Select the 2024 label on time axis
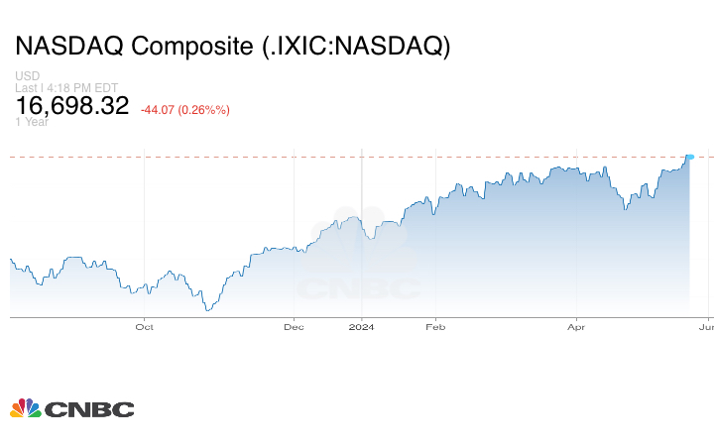The width and height of the screenshot is (714, 446). [361, 326]
